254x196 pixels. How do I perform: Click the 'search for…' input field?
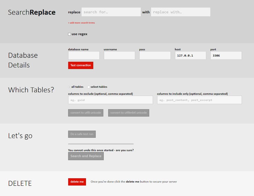[111, 12]
